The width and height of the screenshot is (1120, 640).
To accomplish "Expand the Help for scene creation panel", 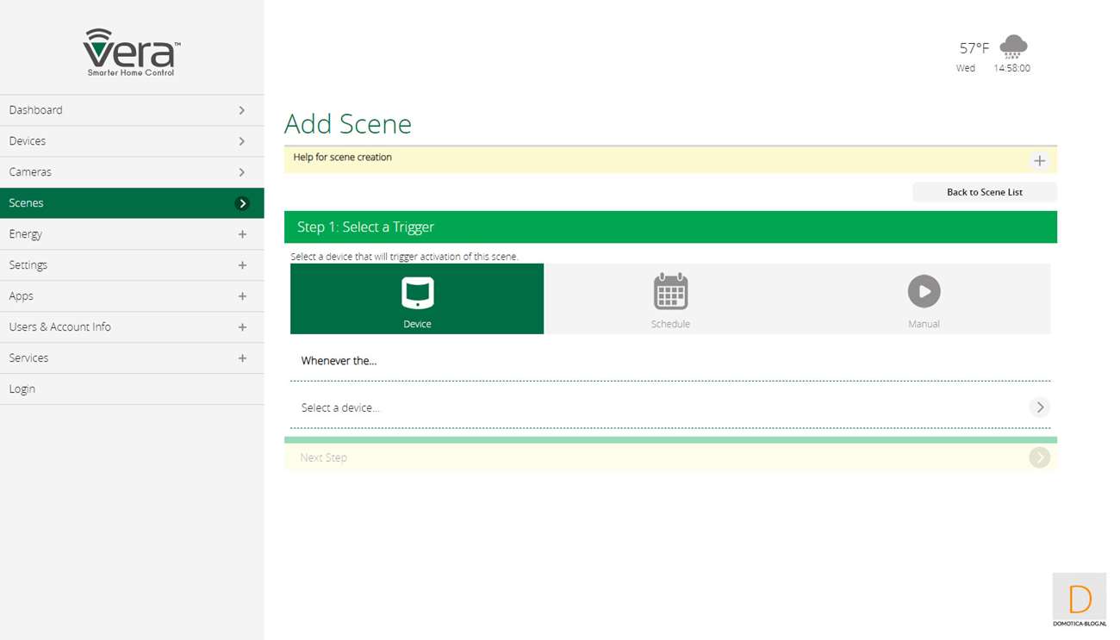I will click(x=1039, y=161).
